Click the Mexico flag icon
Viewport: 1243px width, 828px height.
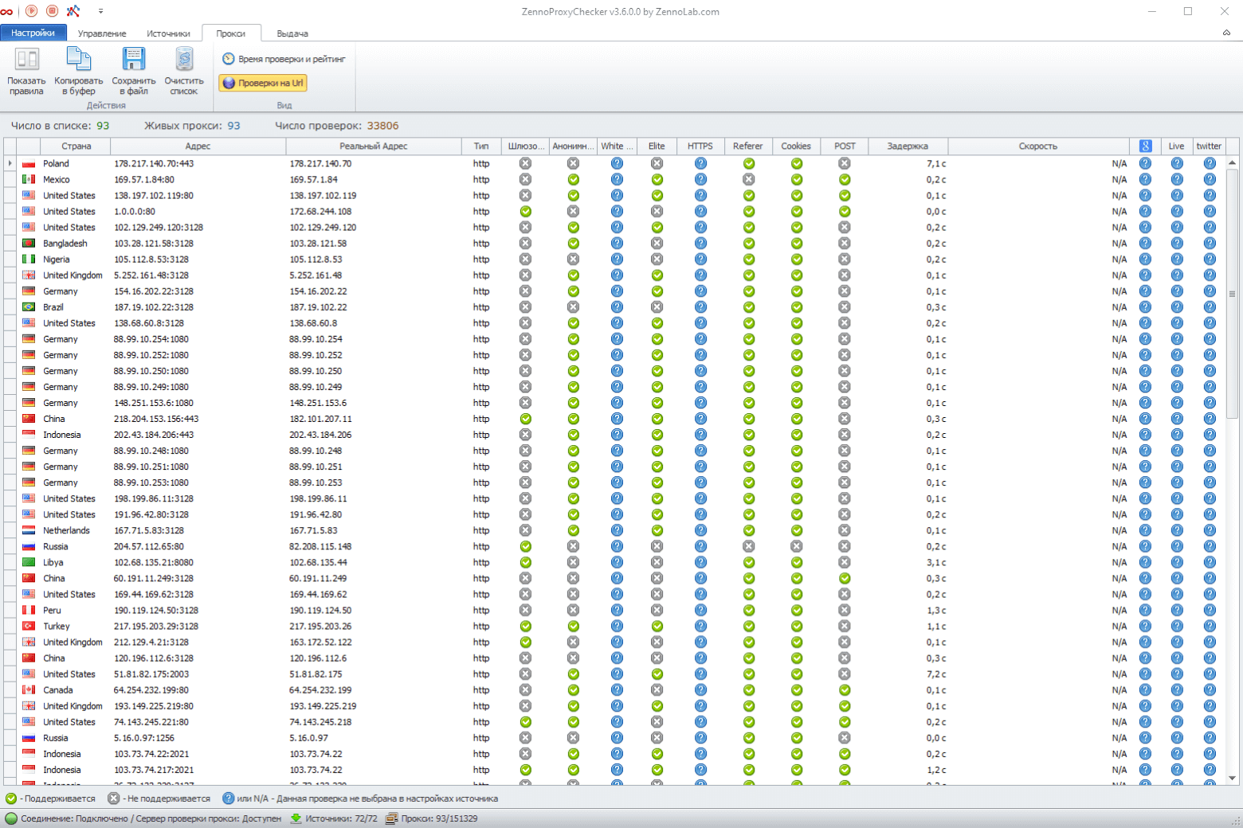29,180
